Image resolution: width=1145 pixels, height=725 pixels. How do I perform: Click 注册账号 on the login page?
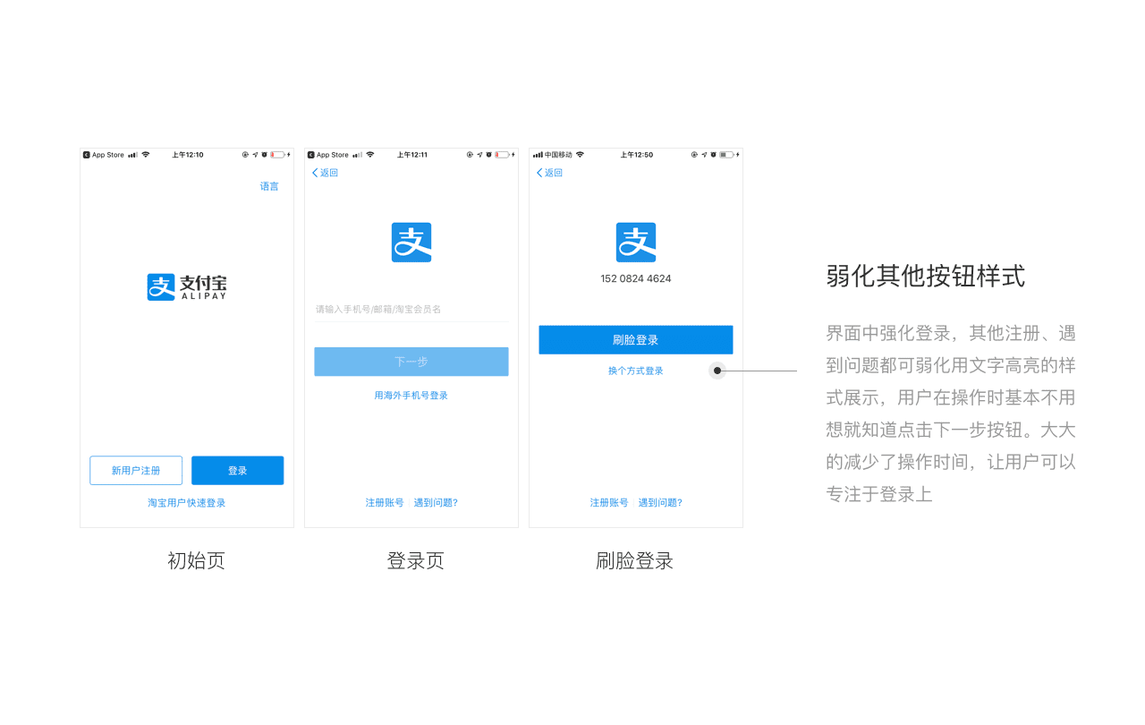[x=385, y=503]
